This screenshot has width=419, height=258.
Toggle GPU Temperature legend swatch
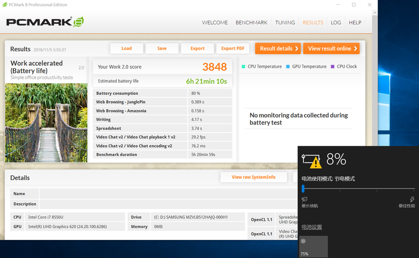pos(288,66)
